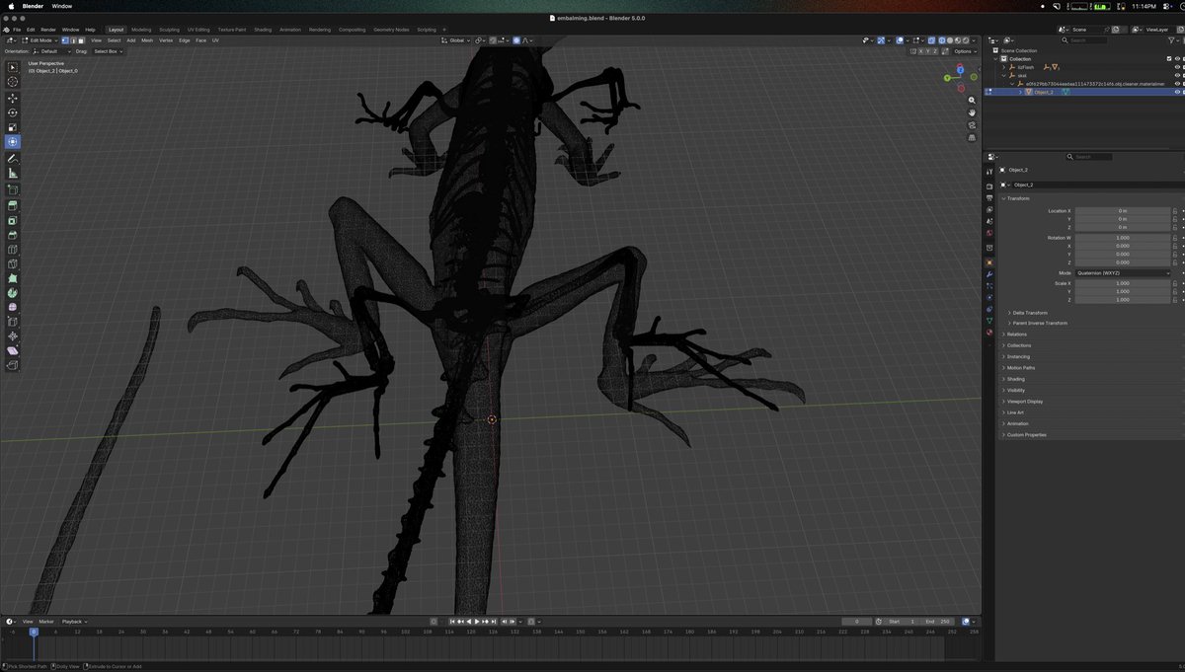The image size is (1185, 672).
Task: Switch to the Geometry Nodes workspace tab
Action: 389,30
